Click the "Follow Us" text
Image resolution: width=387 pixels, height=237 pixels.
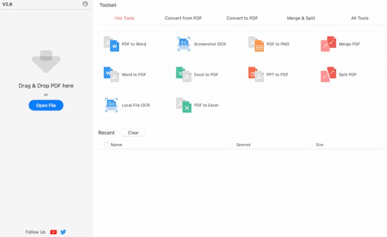point(36,232)
